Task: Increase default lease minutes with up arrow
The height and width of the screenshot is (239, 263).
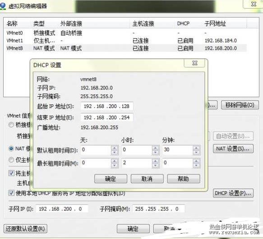Action: (196, 148)
